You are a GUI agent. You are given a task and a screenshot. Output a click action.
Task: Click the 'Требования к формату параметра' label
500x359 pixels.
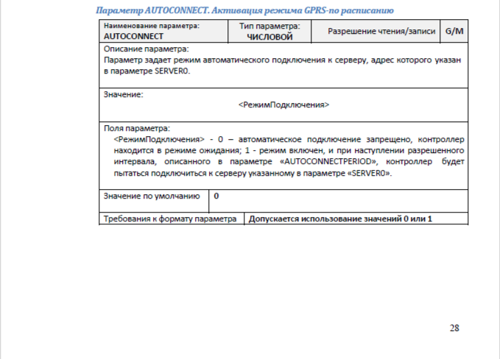170,219
